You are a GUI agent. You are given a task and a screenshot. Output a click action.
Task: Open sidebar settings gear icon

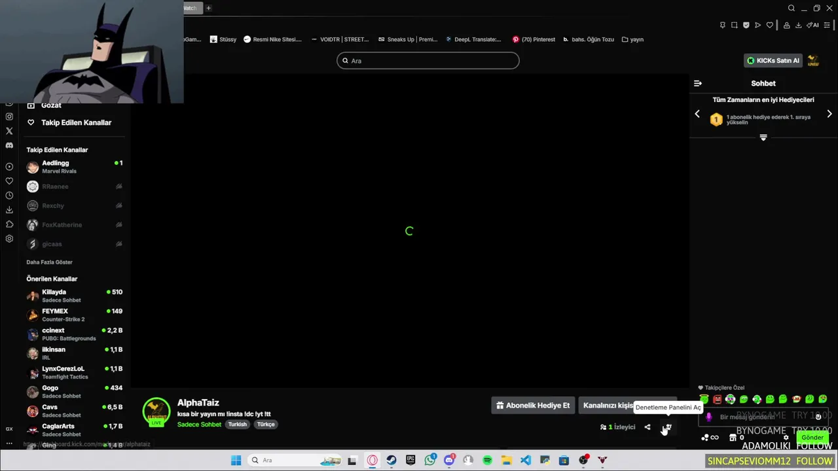[9, 239]
